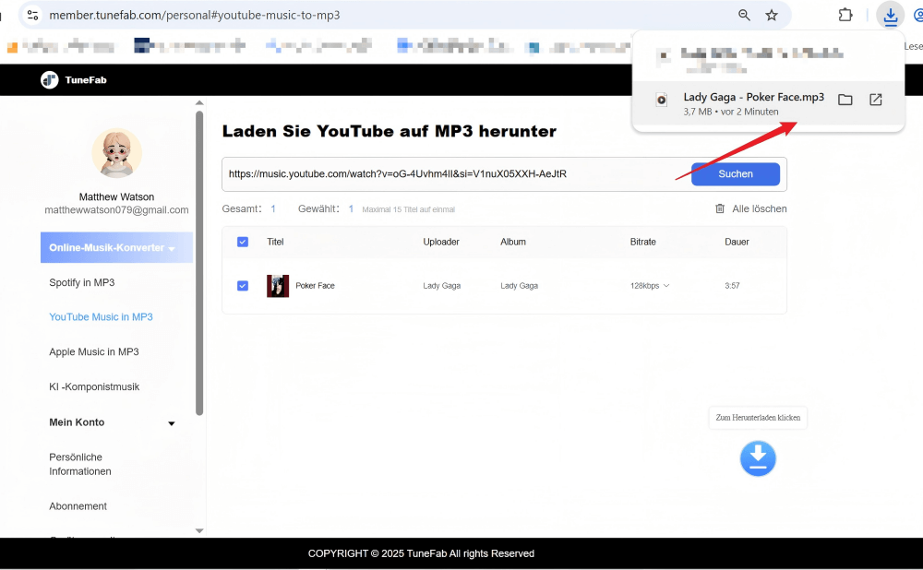Click the TuneFab logo icon
Image resolution: width=923 pixels, height=570 pixels.
(50, 80)
